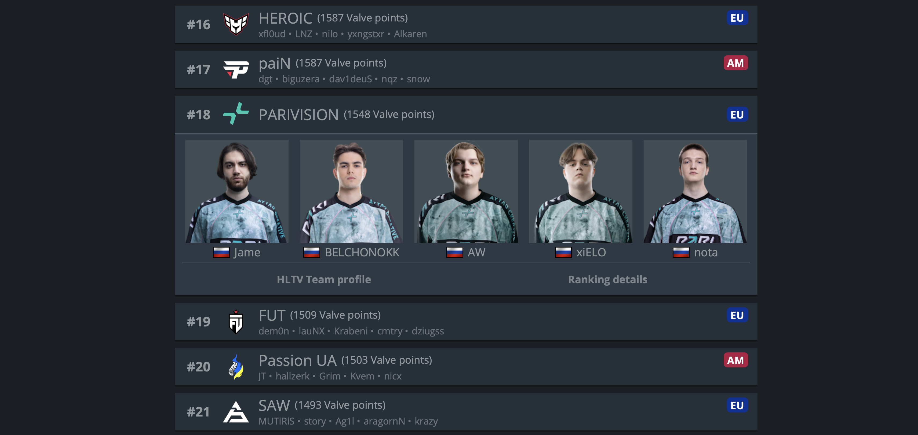Open the HLTV Team profile link
This screenshot has height=435, width=918.
point(323,279)
